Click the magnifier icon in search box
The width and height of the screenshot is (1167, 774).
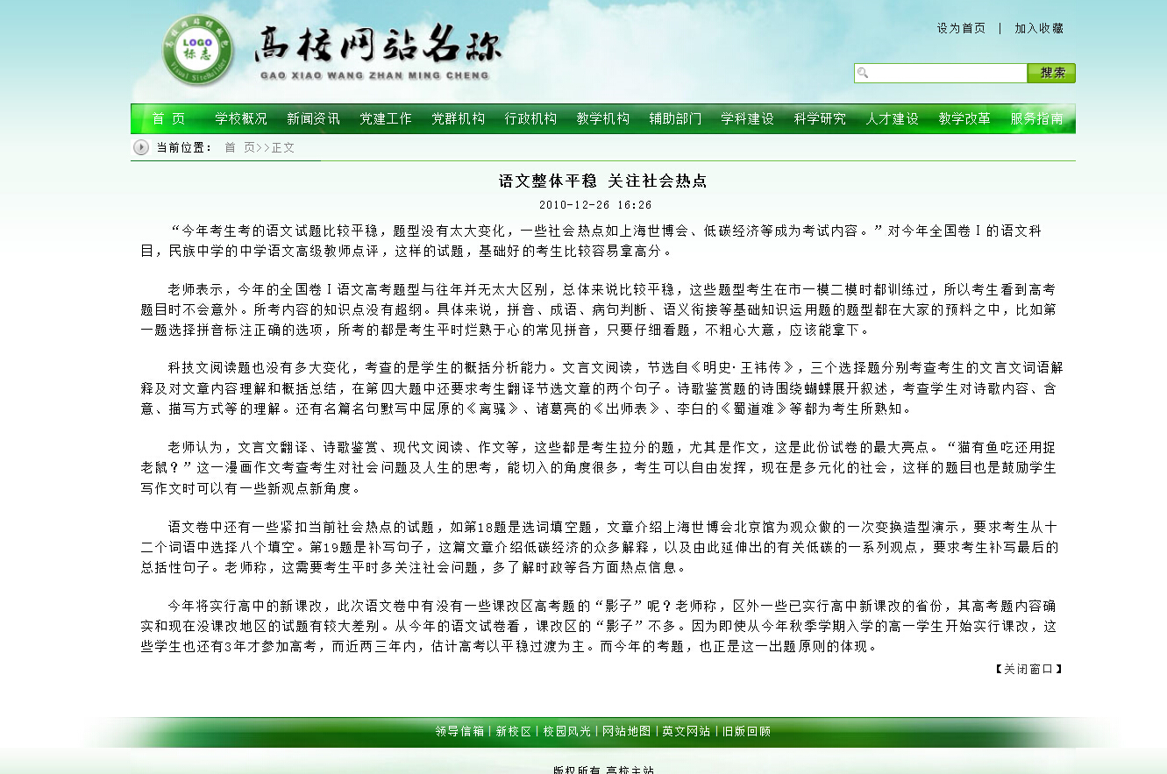(863, 74)
